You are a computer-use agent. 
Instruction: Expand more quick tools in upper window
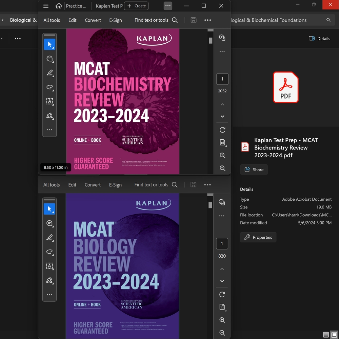click(49, 130)
